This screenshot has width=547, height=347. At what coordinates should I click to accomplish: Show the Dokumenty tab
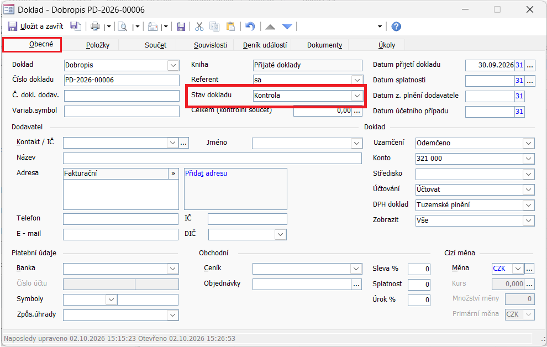pos(324,45)
